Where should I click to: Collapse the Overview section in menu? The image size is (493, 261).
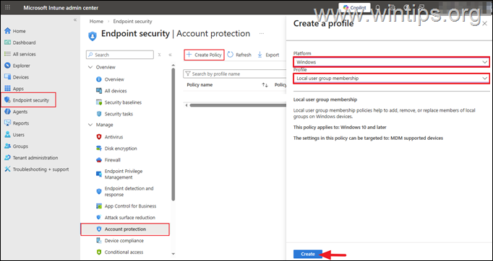pos(90,67)
